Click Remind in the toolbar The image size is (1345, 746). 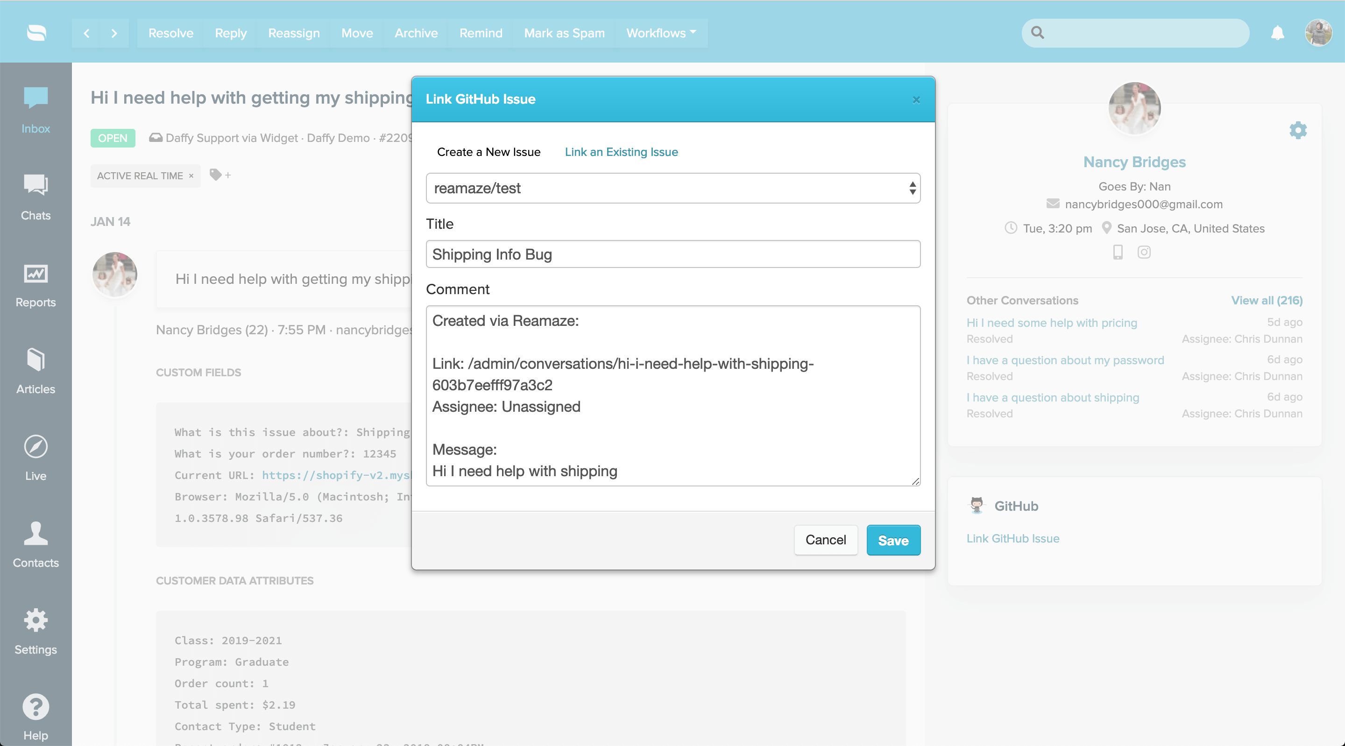click(481, 33)
